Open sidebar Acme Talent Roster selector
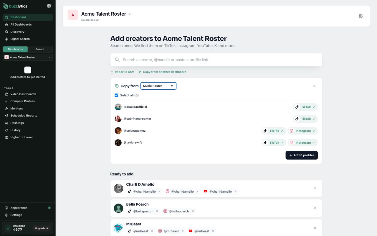This screenshot has width=377, height=236. click(28, 57)
